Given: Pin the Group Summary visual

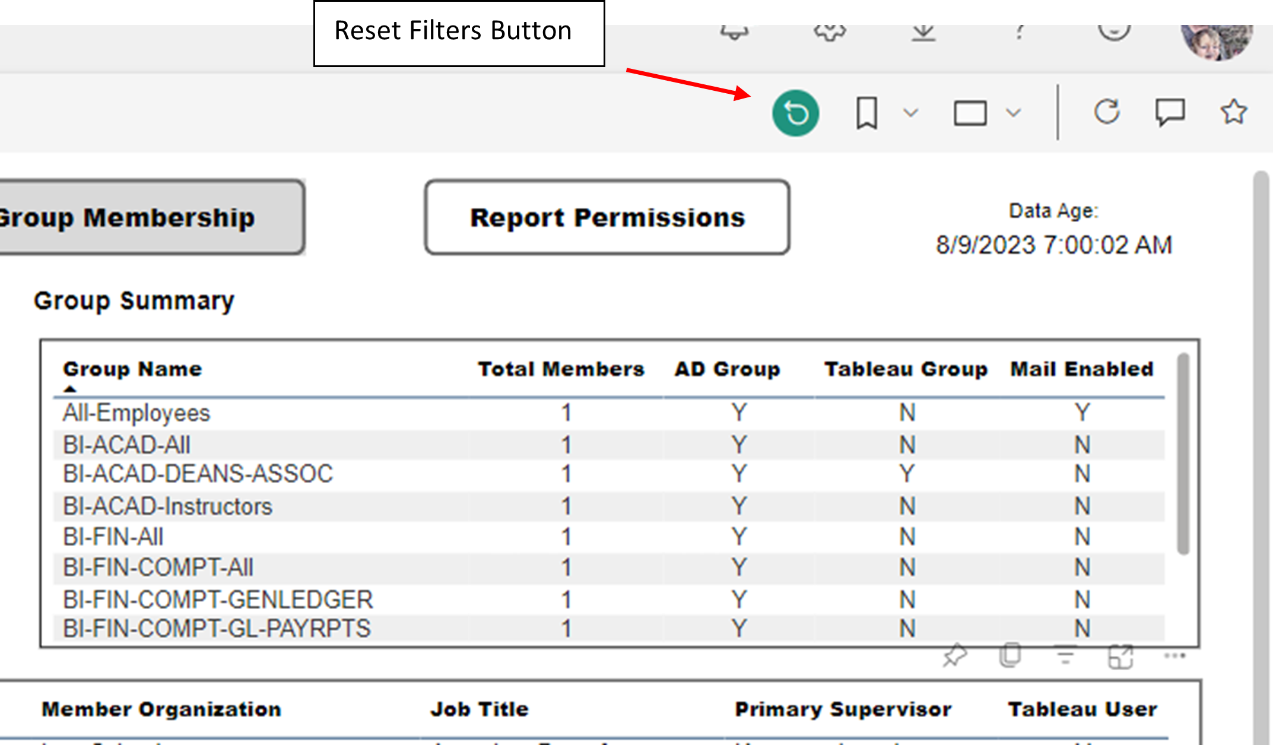Looking at the screenshot, I should pos(955,656).
